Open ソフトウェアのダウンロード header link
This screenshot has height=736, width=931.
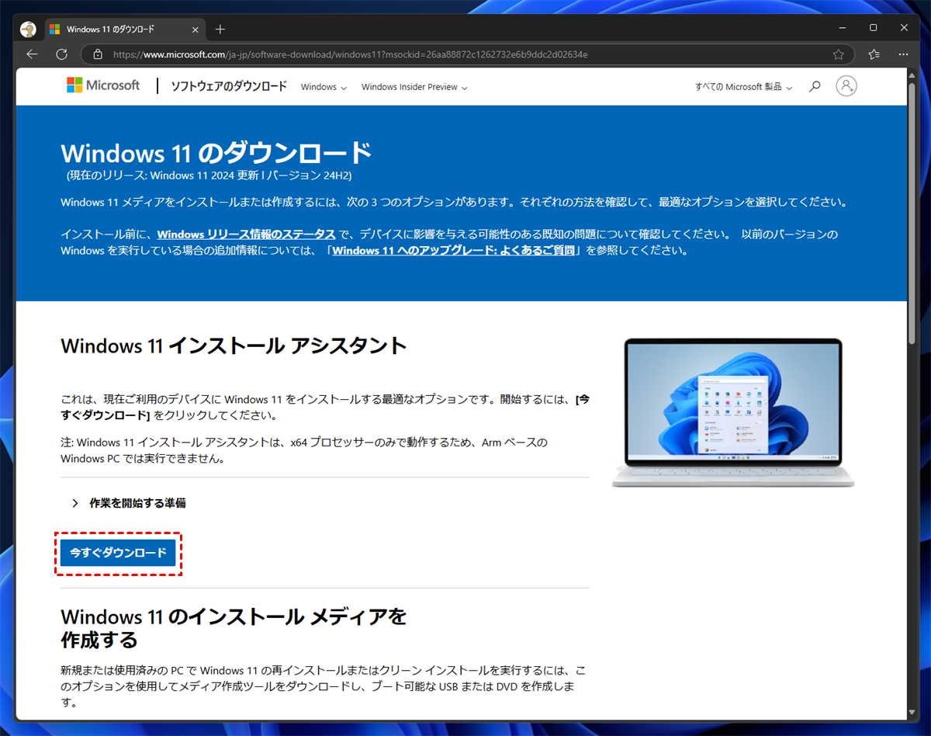tap(229, 86)
